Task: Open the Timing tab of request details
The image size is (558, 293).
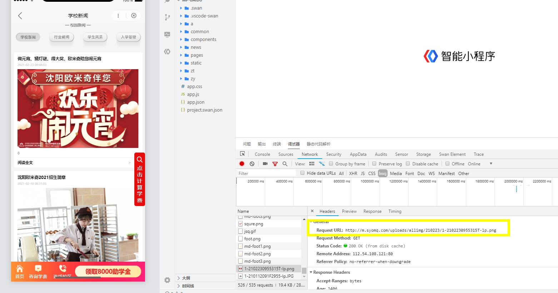Action: pyautogui.click(x=395, y=211)
